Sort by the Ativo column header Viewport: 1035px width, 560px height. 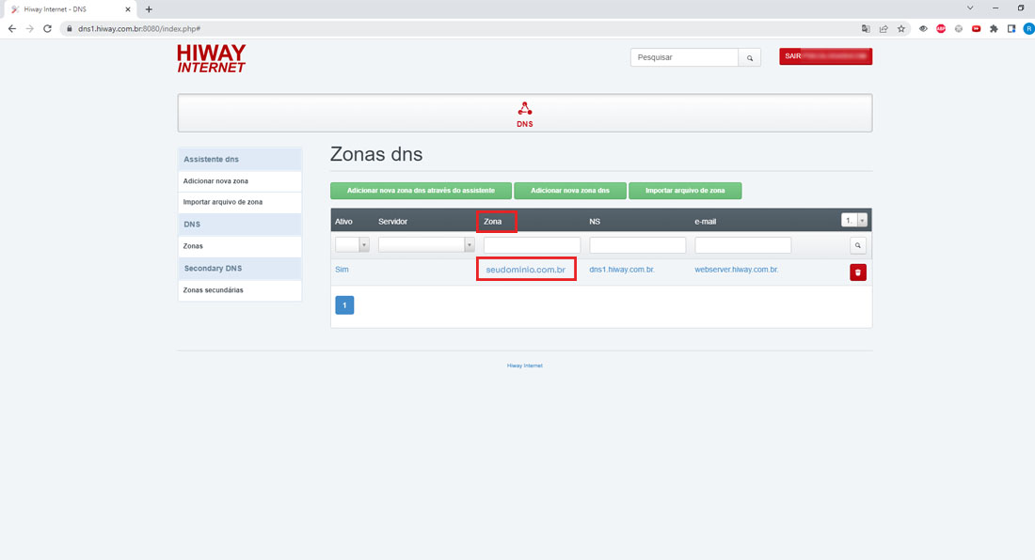click(x=343, y=222)
